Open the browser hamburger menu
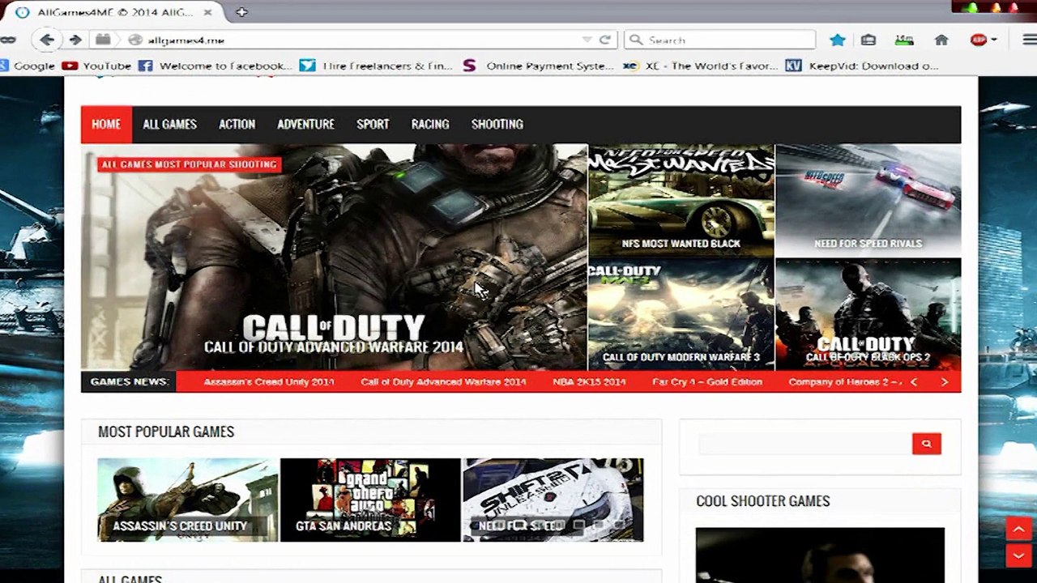1037x583 pixels. point(1028,40)
